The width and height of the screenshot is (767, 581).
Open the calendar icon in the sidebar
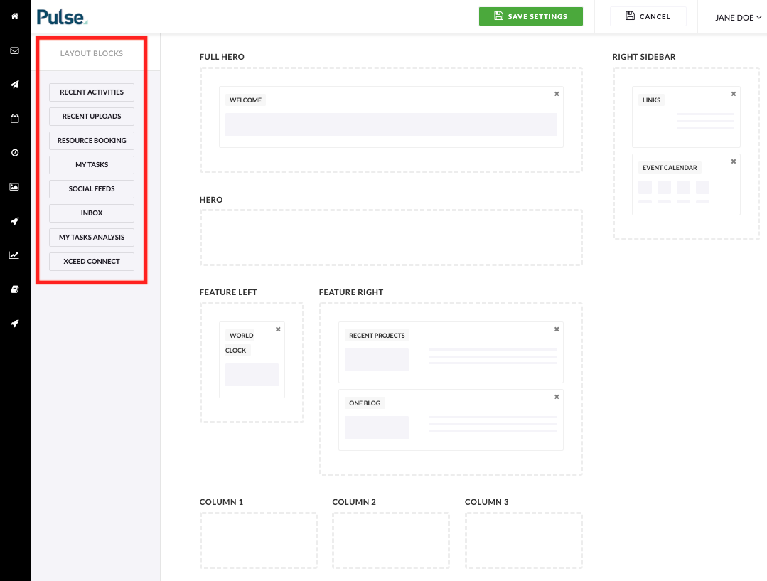(x=14, y=119)
